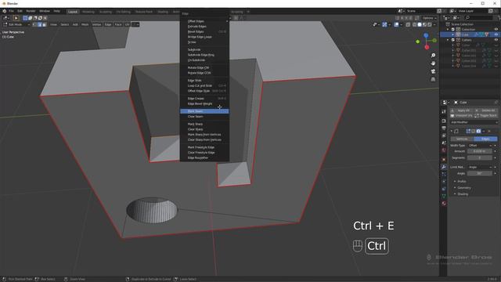Viewport: 501px width, 282px height.
Task: Choose Clear Seam in the Edge menu
Action: tap(204, 117)
